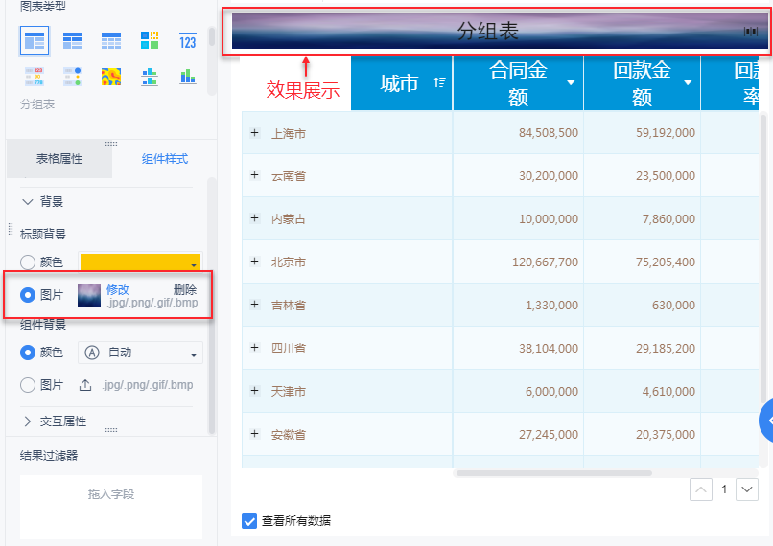Click the chart type list scrollbar
773x546 pixels.
(212, 37)
